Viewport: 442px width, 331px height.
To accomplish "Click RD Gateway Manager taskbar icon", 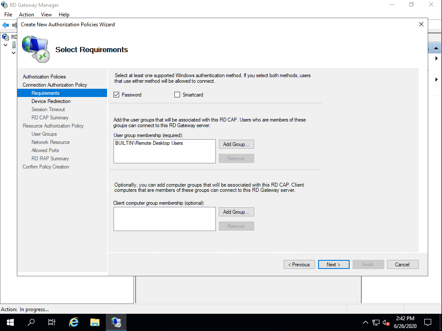I will pos(116,322).
